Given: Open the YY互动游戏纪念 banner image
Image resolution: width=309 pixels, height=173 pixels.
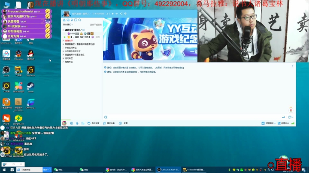Looking at the screenshot, I should point(150,39).
